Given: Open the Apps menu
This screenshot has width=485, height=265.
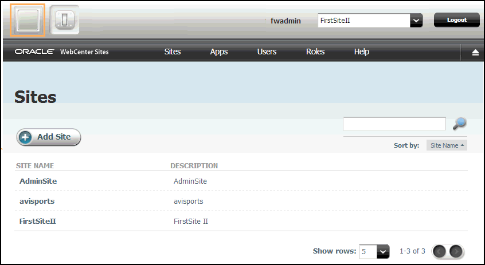Looking at the screenshot, I should (x=218, y=52).
